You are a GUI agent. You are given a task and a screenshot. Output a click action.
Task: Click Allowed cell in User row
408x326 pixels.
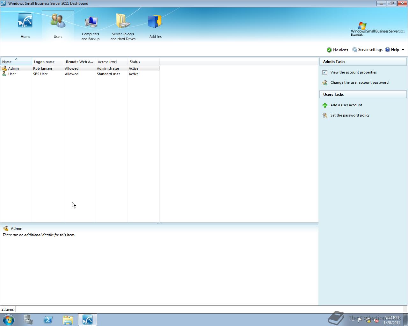(x=72, y=74)
